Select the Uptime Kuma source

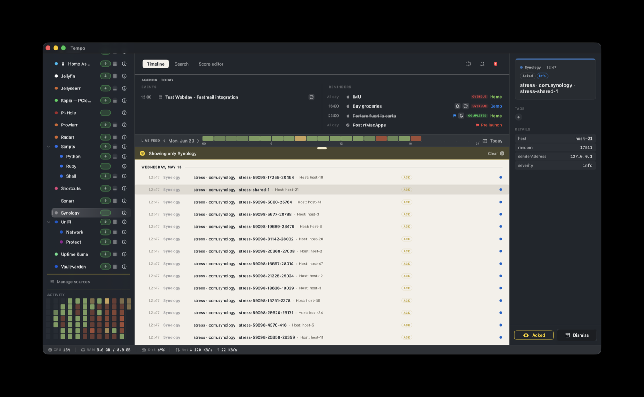(x=74, y=254)
